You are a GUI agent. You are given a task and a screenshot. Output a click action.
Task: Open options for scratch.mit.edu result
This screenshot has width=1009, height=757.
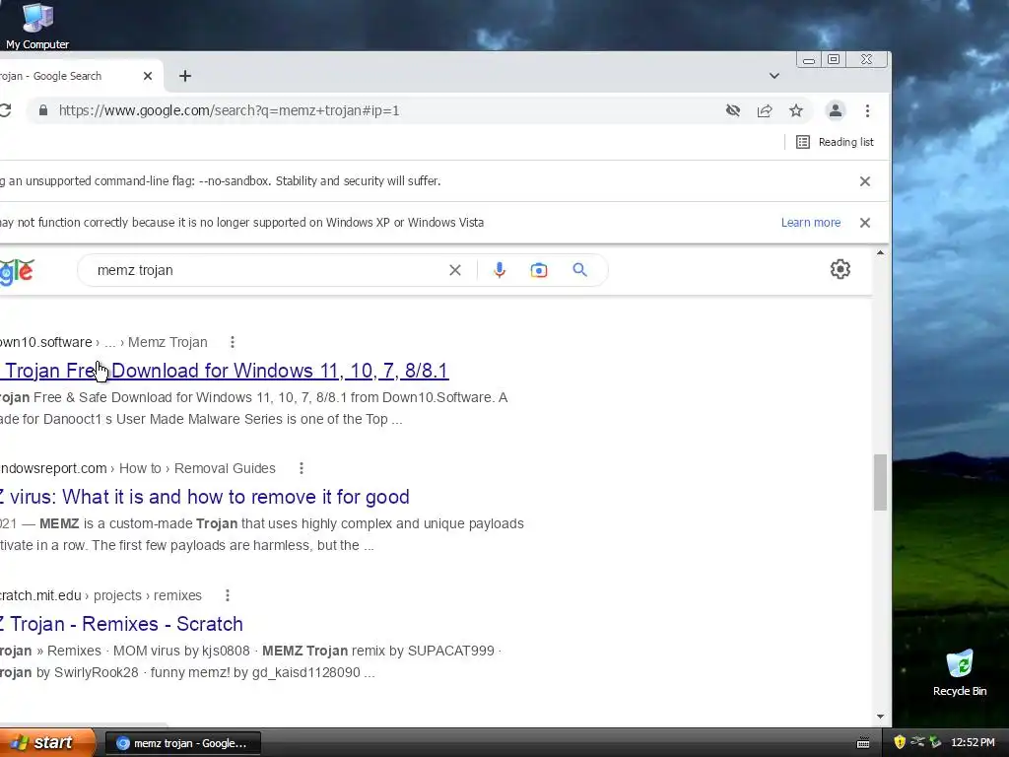coord(228,595)
